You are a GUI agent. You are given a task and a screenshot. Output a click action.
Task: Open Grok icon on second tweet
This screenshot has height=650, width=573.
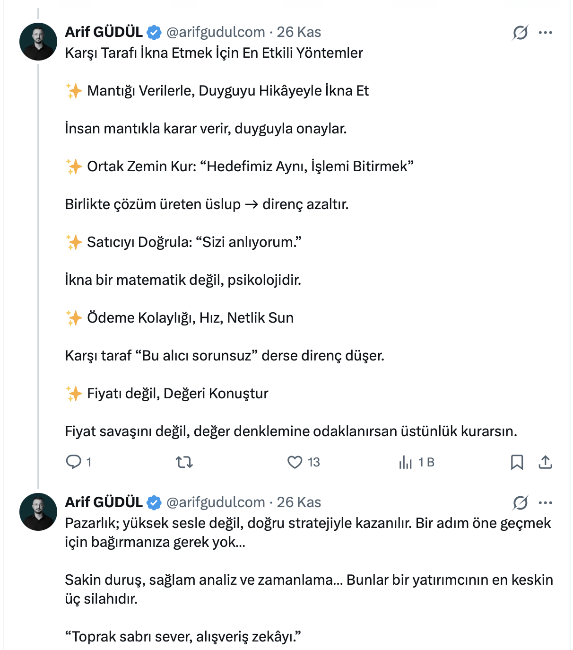(x=520, y=503)
